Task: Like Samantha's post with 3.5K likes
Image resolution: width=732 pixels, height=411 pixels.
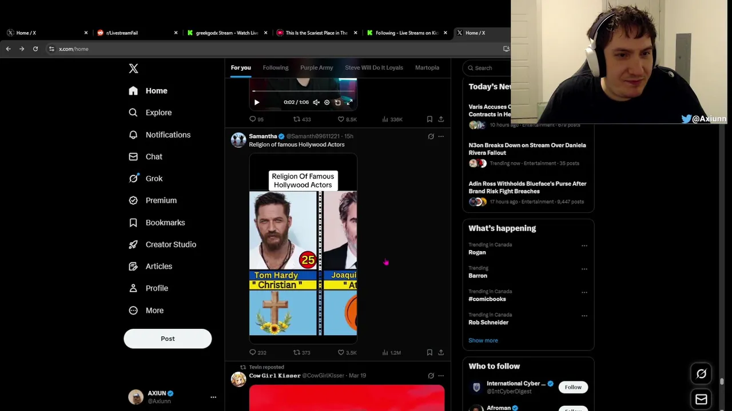Action: (347, 353)
